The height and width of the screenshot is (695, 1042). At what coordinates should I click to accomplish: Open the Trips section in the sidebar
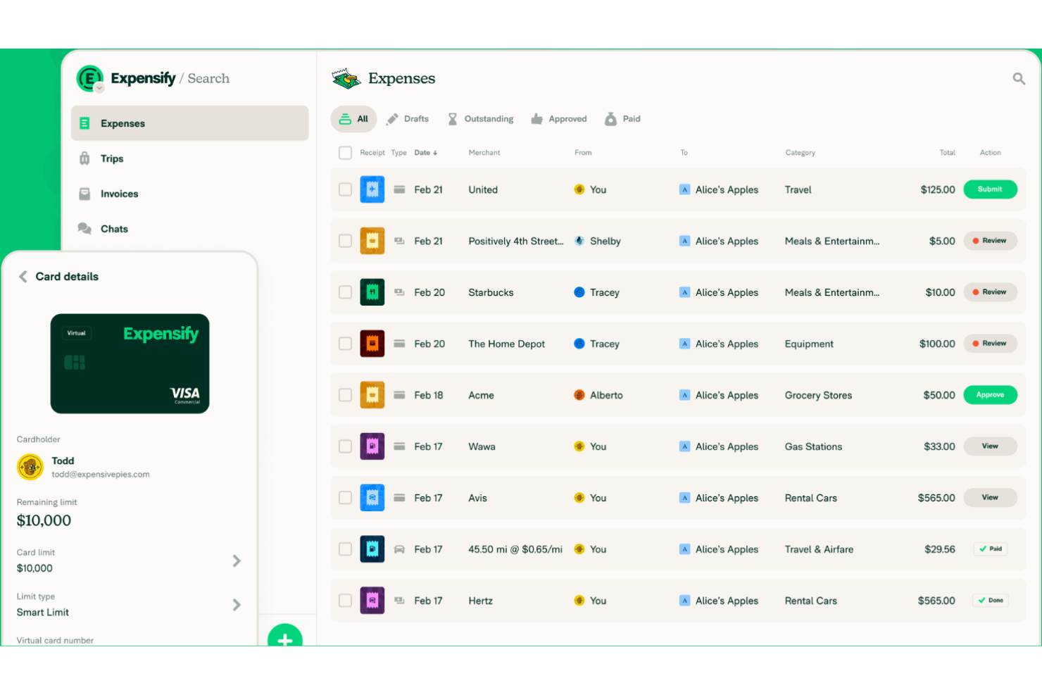(111, 158)
